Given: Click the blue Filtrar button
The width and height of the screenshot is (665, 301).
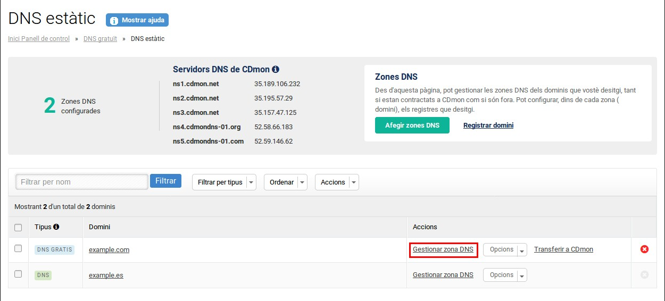Looking at the screenshot, I should point(165,181).
